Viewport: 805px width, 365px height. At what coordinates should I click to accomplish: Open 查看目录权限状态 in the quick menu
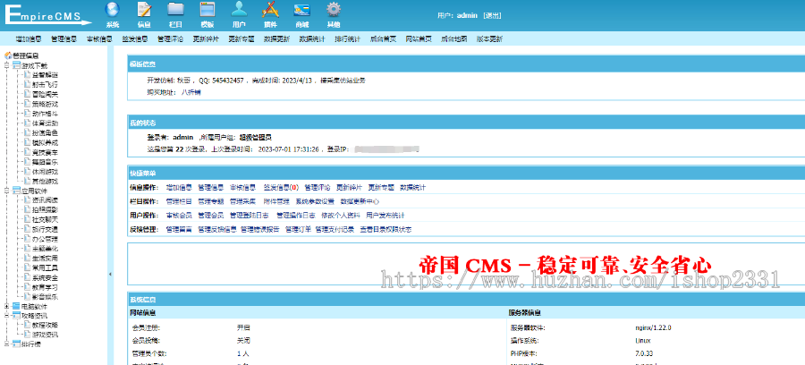[x=386, y=230]
